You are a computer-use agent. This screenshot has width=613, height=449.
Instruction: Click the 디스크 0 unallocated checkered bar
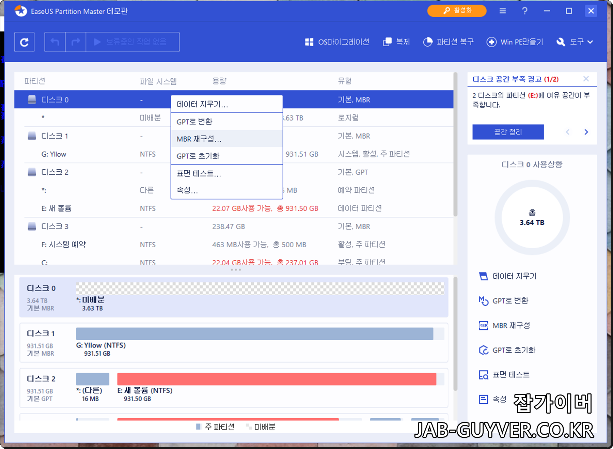pos(260,288)
